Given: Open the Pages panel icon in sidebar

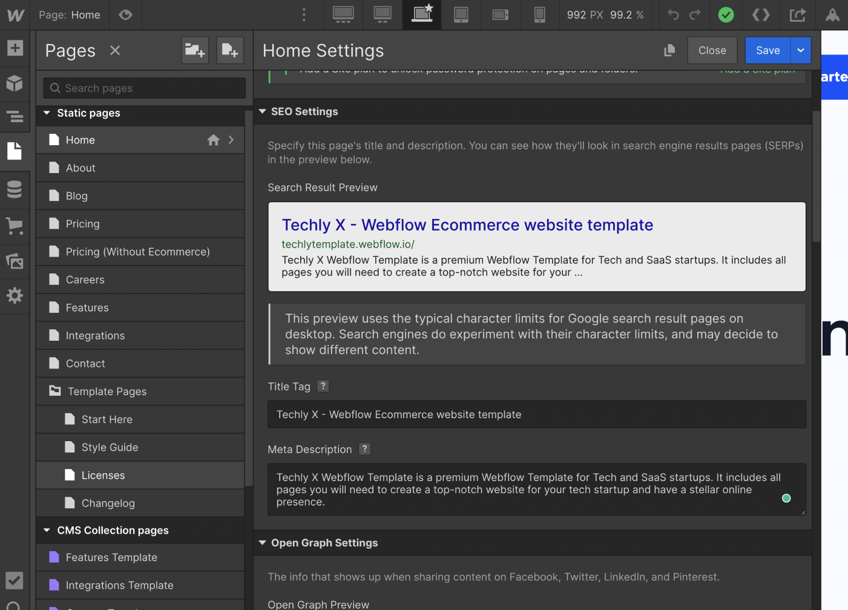Looking at the screenshot, I should [x=15, y=151].
